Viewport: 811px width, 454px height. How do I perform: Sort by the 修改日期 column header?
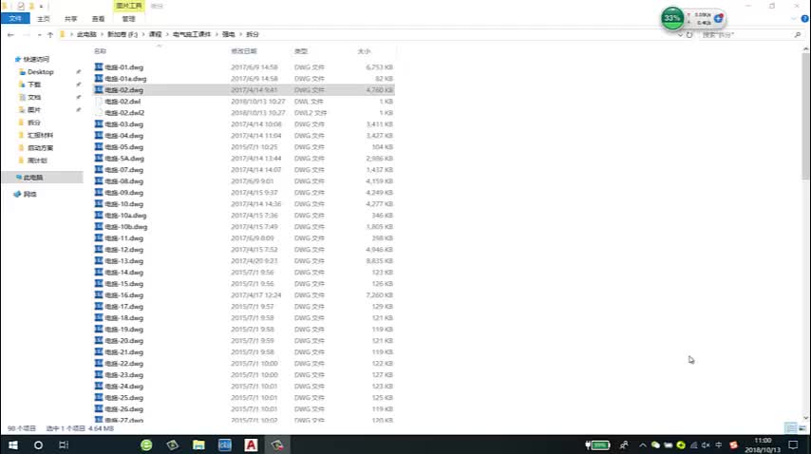244,51
